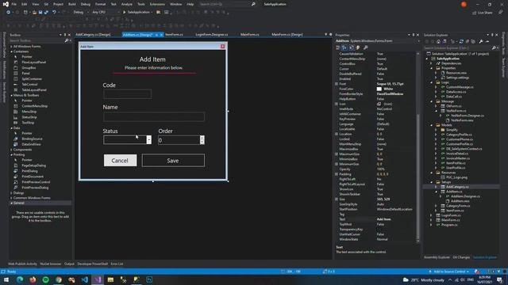Click the Properties wrench icon in Solution Explorer toolbar
Viewport: 508px width, 285px height.
pos(481,41)
